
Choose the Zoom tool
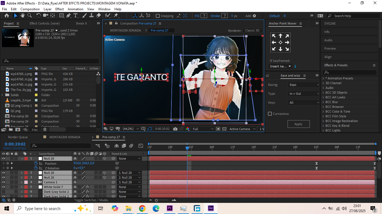pyautogui.click(x=29, y=16)
